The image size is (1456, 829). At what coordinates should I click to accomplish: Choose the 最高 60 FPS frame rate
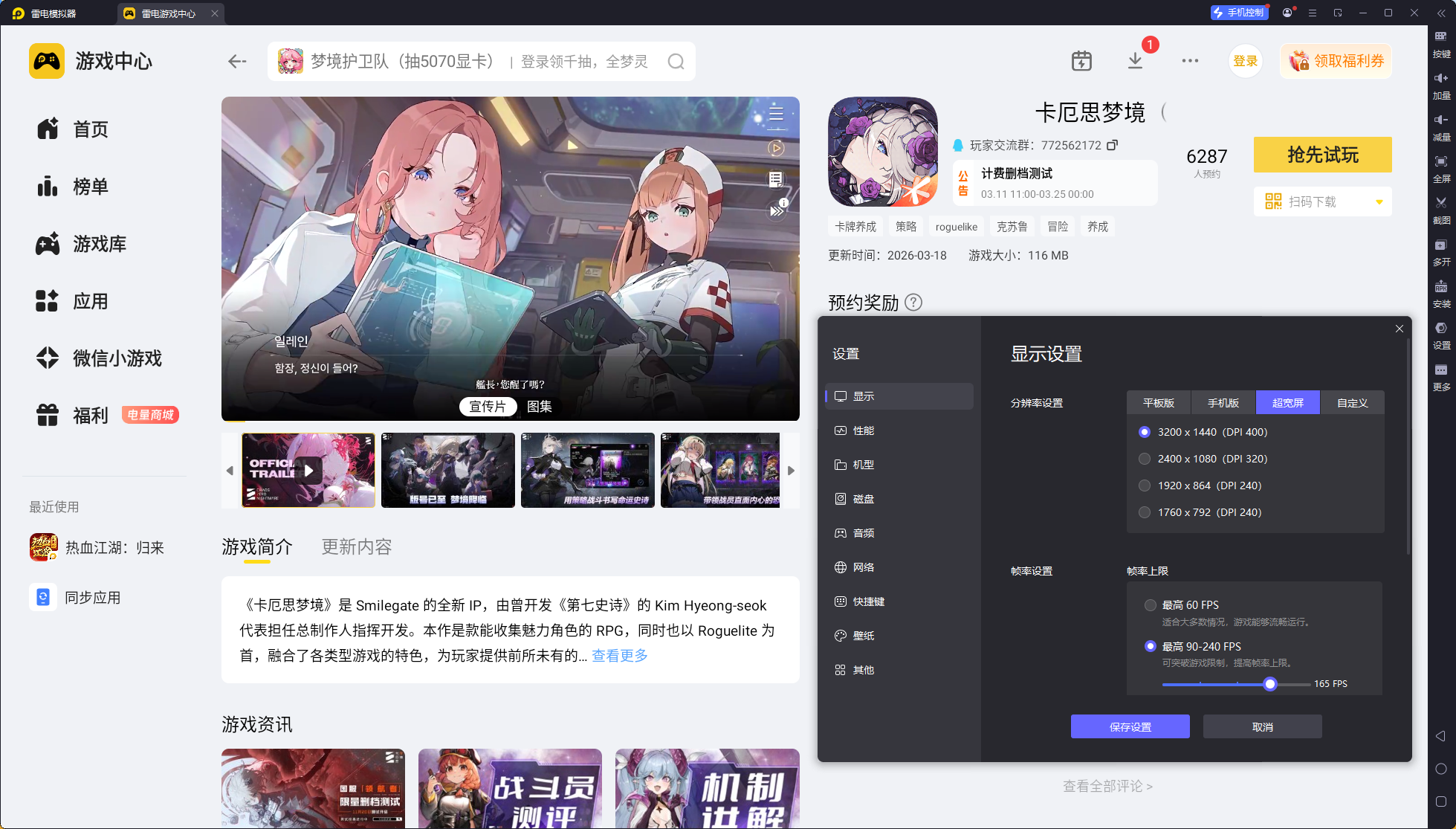click(x=1151, y=605)
